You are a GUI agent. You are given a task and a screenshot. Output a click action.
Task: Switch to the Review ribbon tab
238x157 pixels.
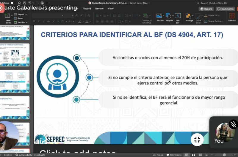(99, 9)
